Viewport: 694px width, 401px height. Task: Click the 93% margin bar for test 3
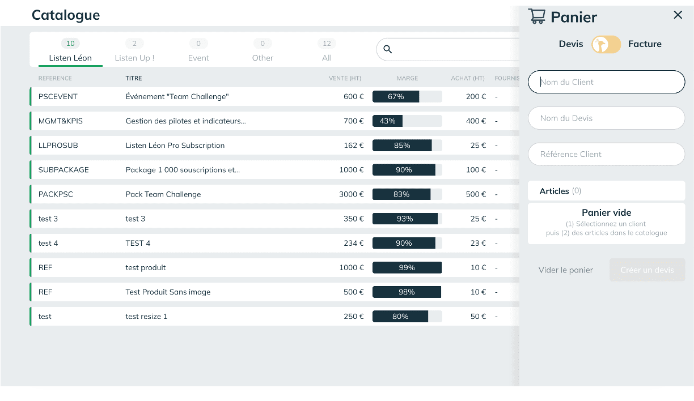click(407, 219)
